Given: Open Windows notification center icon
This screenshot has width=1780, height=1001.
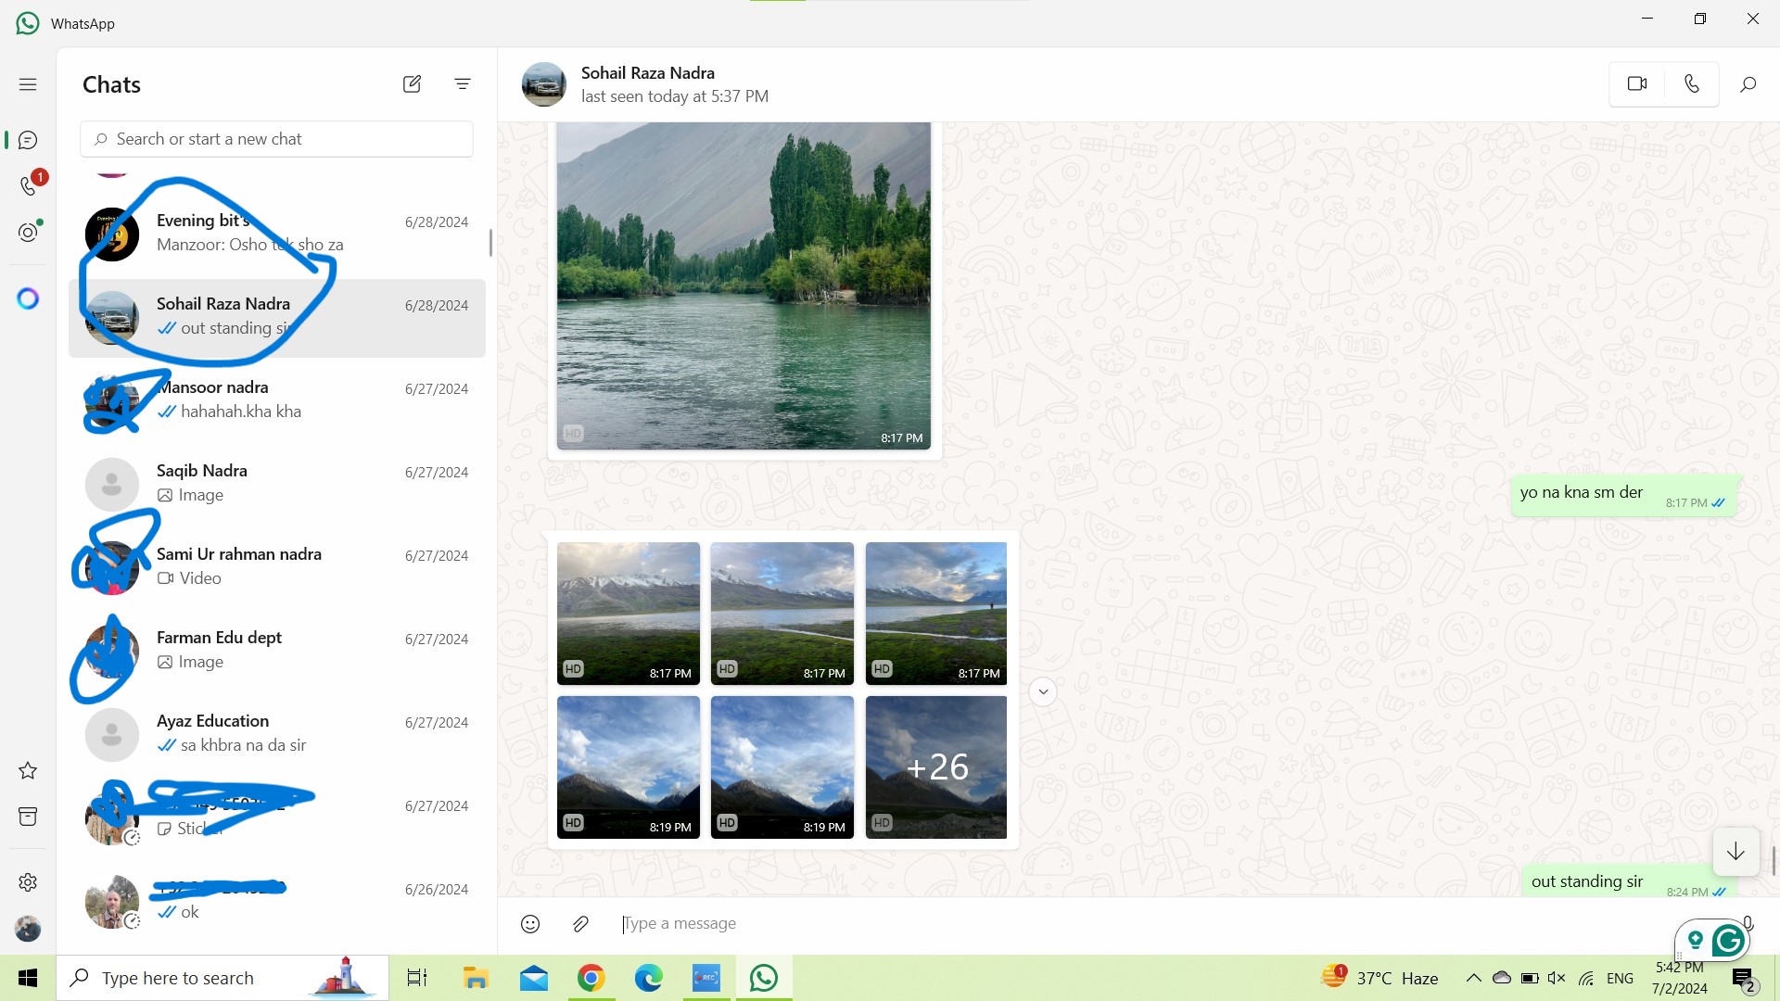Looking at the screenshot, I should 1744,979.
